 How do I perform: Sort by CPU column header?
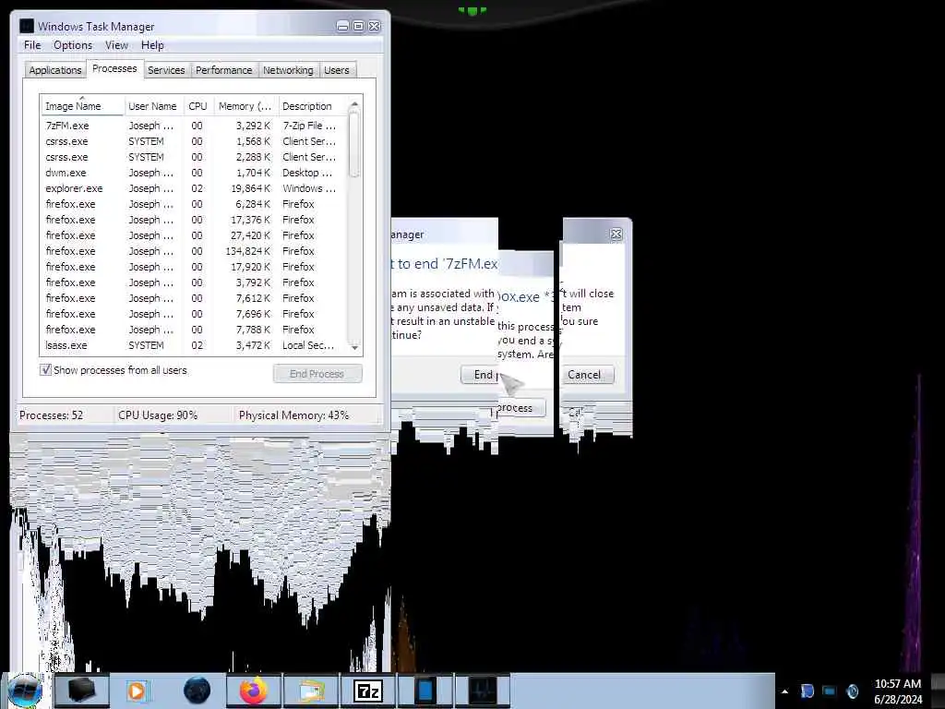coord(197,106)
